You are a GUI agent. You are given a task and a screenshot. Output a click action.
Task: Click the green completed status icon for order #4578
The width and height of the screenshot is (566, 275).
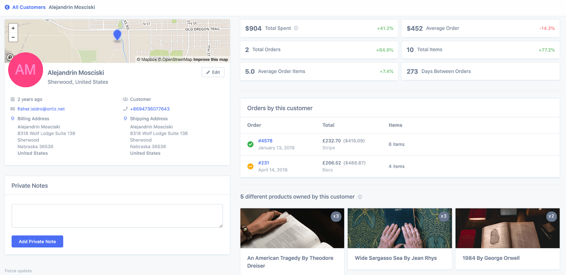(x=250, y=144)
